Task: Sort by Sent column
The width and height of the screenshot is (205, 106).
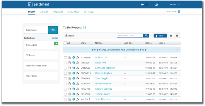Action: pyautogui.click(x=162, y=43)
